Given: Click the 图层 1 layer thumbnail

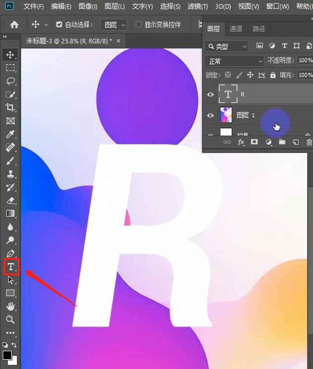Looking at the screenshot, I should (x=226, y=115).
